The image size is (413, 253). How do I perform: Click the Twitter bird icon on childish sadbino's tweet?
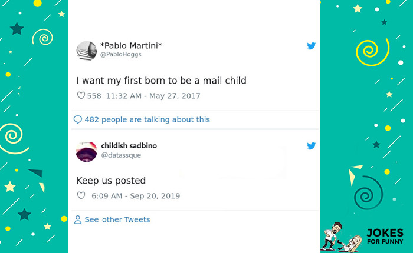(x=312, y=146)
